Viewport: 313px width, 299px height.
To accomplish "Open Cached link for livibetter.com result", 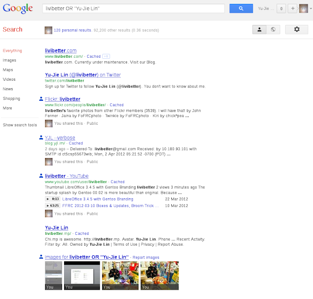I will pos(93,57).
